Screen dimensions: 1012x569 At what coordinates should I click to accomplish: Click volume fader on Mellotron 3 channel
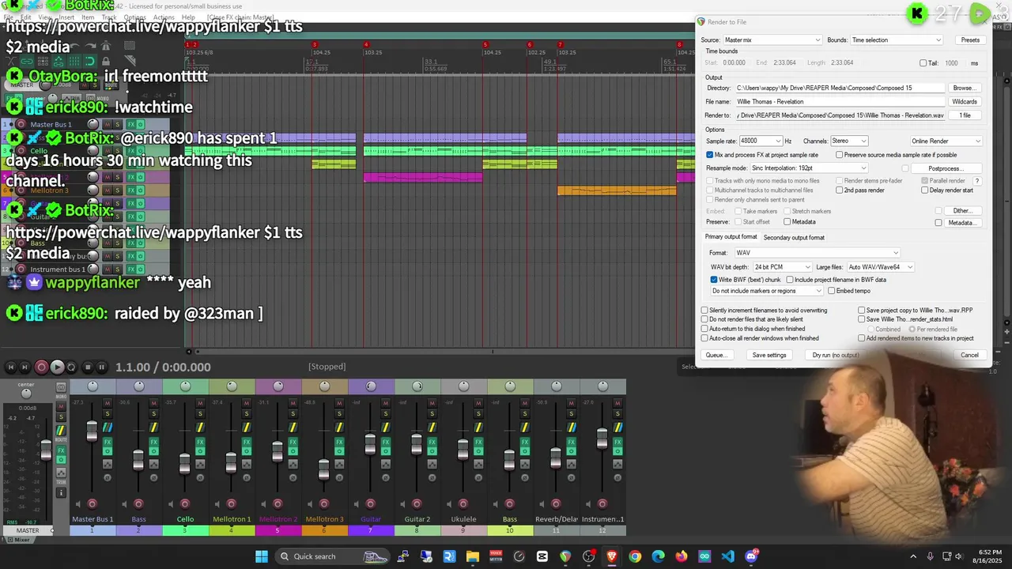[324, 469]
